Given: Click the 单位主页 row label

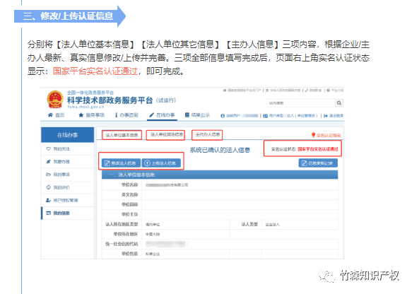Looking at the screenshot, I should coord(129,214).
